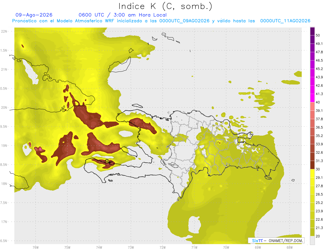This screenshot has width=325, height=251.
Task: Select the gray legend segment below 20
Action: pos(312,240)
